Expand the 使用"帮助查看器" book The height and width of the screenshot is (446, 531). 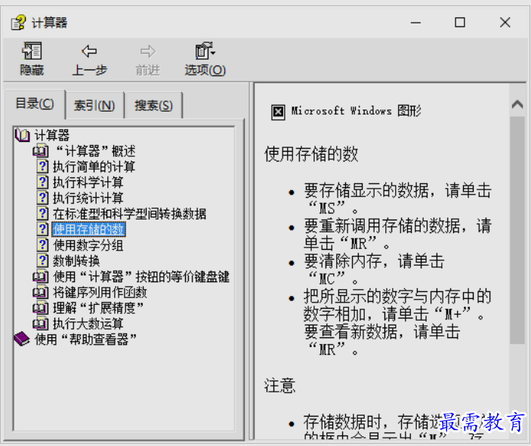[85, 340]
